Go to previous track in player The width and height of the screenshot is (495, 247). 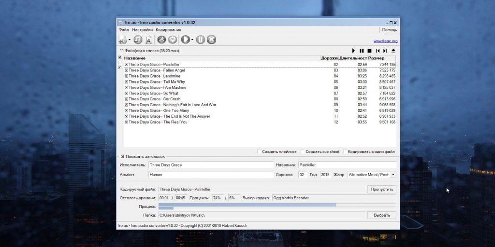pos(378,51)
